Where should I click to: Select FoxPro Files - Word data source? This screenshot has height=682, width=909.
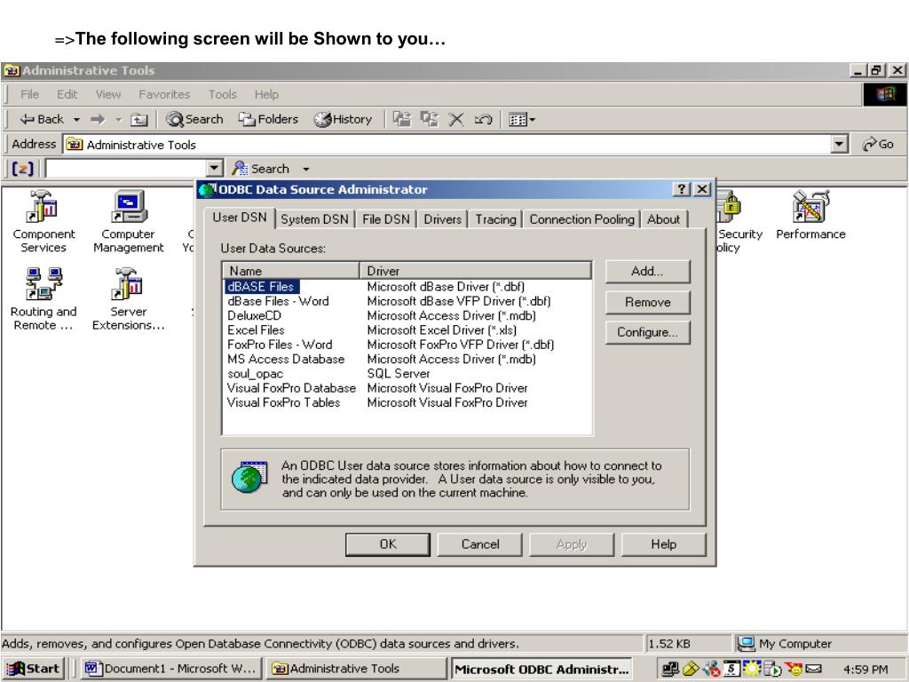coord(280,345)
